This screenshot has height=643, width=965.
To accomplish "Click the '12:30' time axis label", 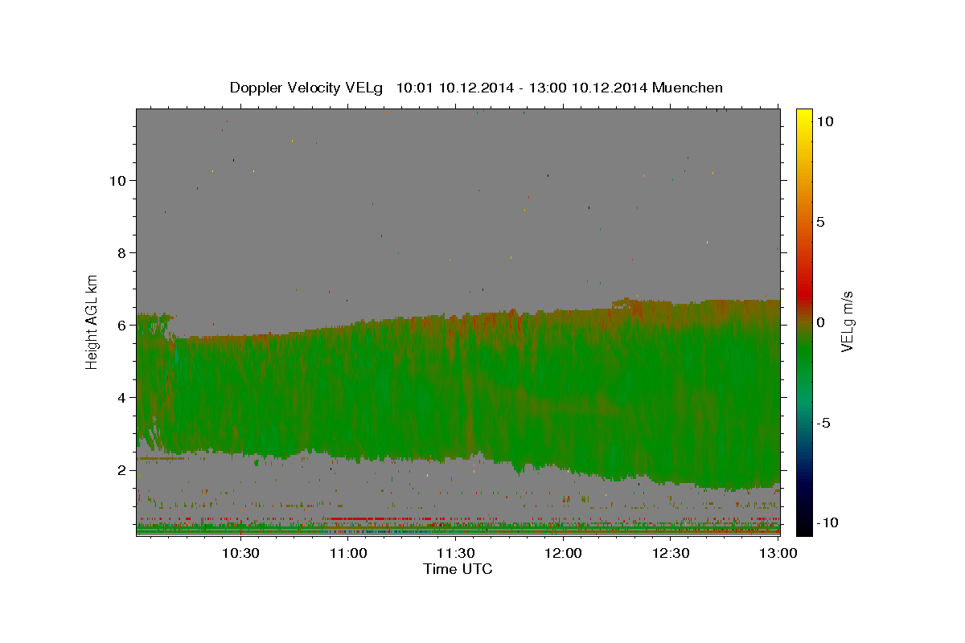I will click(x=671, y=553).
